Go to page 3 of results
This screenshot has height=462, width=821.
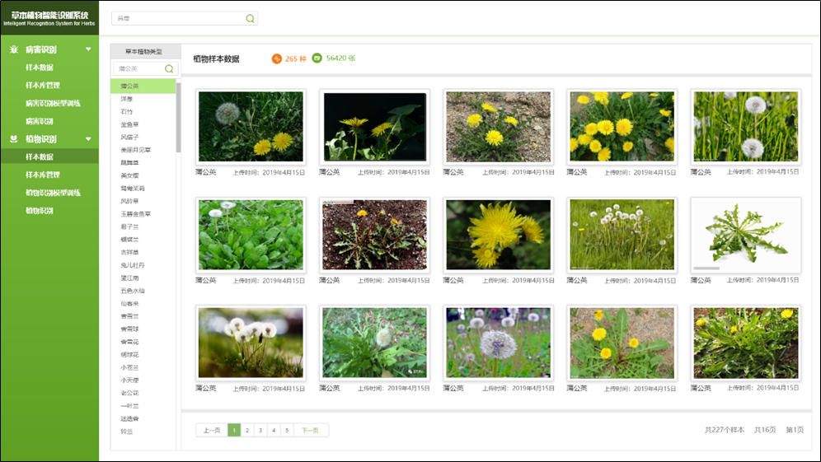coord(260,430)
